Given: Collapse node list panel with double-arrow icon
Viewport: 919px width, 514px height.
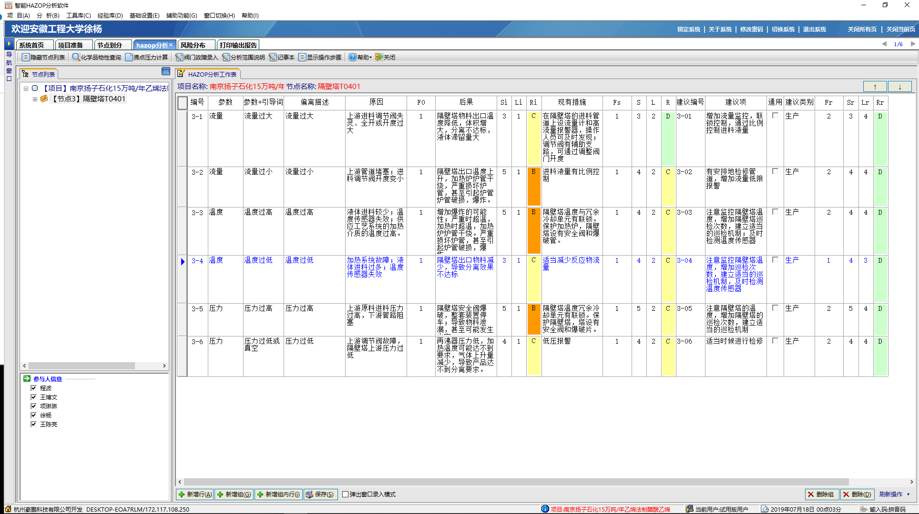Looking at the screenshot, I should point(165,71).
